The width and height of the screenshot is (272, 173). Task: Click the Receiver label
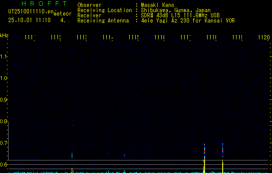coord(90,16)
